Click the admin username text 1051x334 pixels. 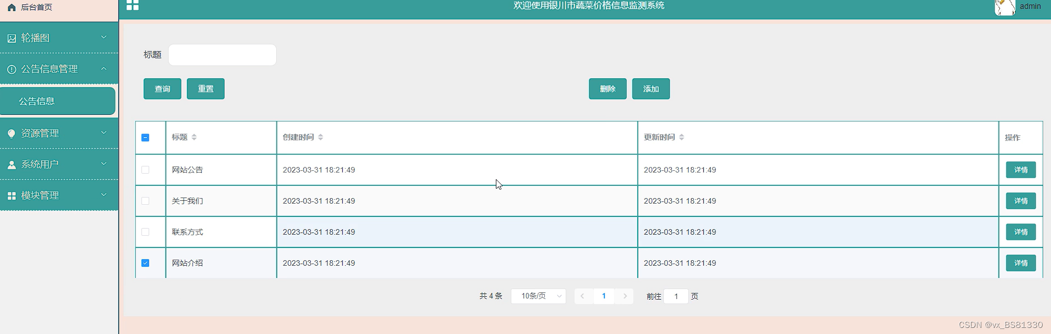point(1030,6)
